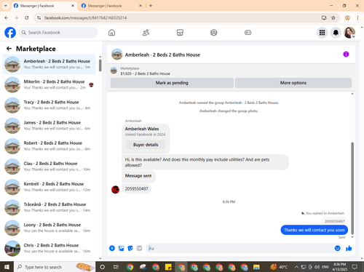The height and width of the screenshot is (272, 364).
Task: Open the Clau - 2 Beds 2 Baths House conversation
Action: [x=50, y=167]
